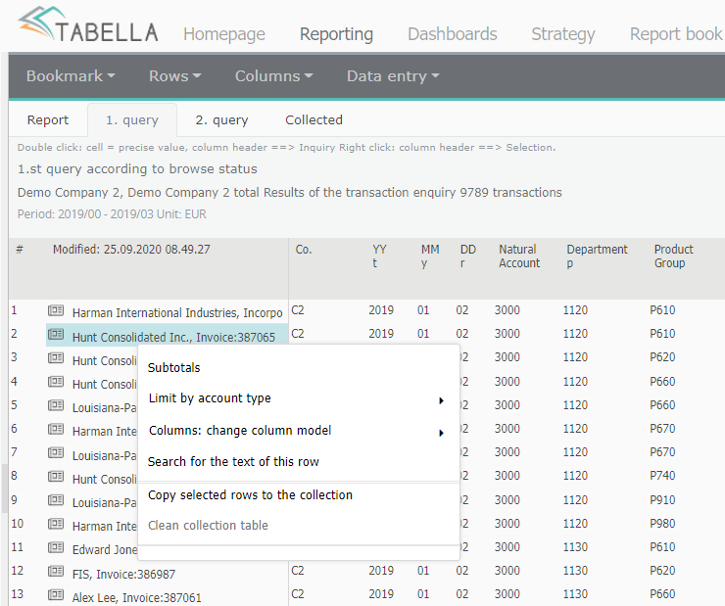The width and height of the screenshot is (725, 606).
Task: Click the document icon in row 5
Action: (56, 405)
